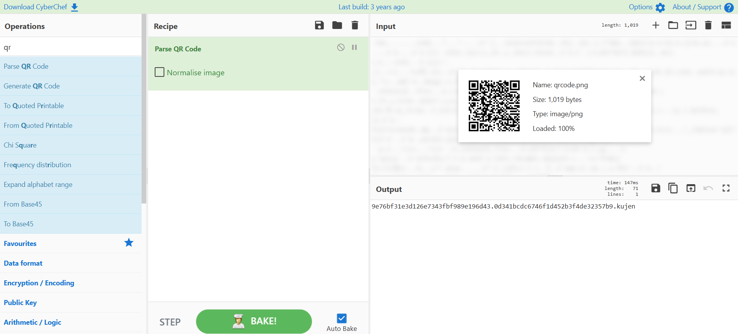
Task: Expand the Public Key category
Action: coord(71,303)
